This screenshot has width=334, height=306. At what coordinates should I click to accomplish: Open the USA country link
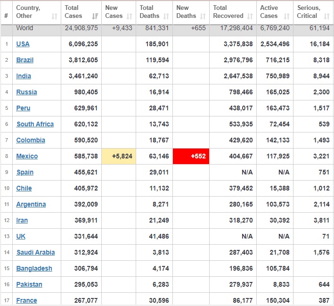[23, 44]
